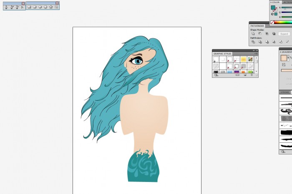Break link to graphic style
Screen dimensions: 292x194
pyautogui.click(x=237, y=75)
